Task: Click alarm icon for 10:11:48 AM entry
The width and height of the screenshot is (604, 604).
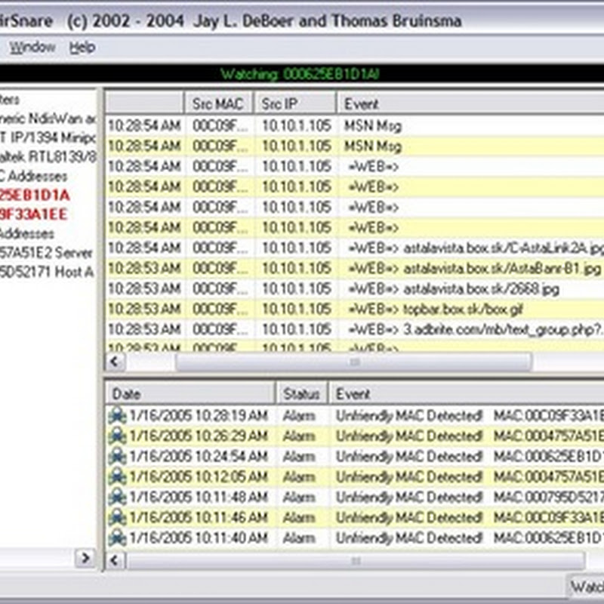Action: pos(117,498)
